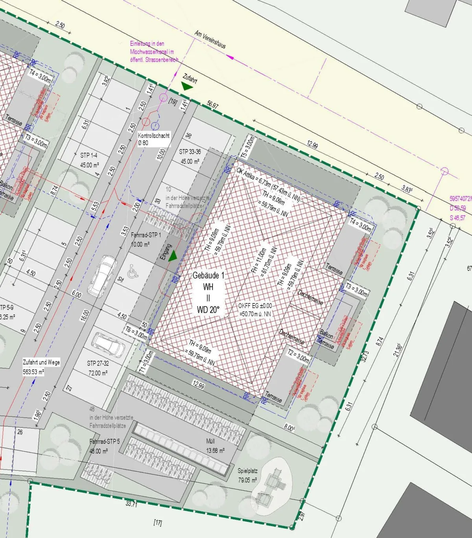Screen dimensions: 472x538
Task: Select the STP 1-4 45.00 m² label
Action: click(89, 160)
